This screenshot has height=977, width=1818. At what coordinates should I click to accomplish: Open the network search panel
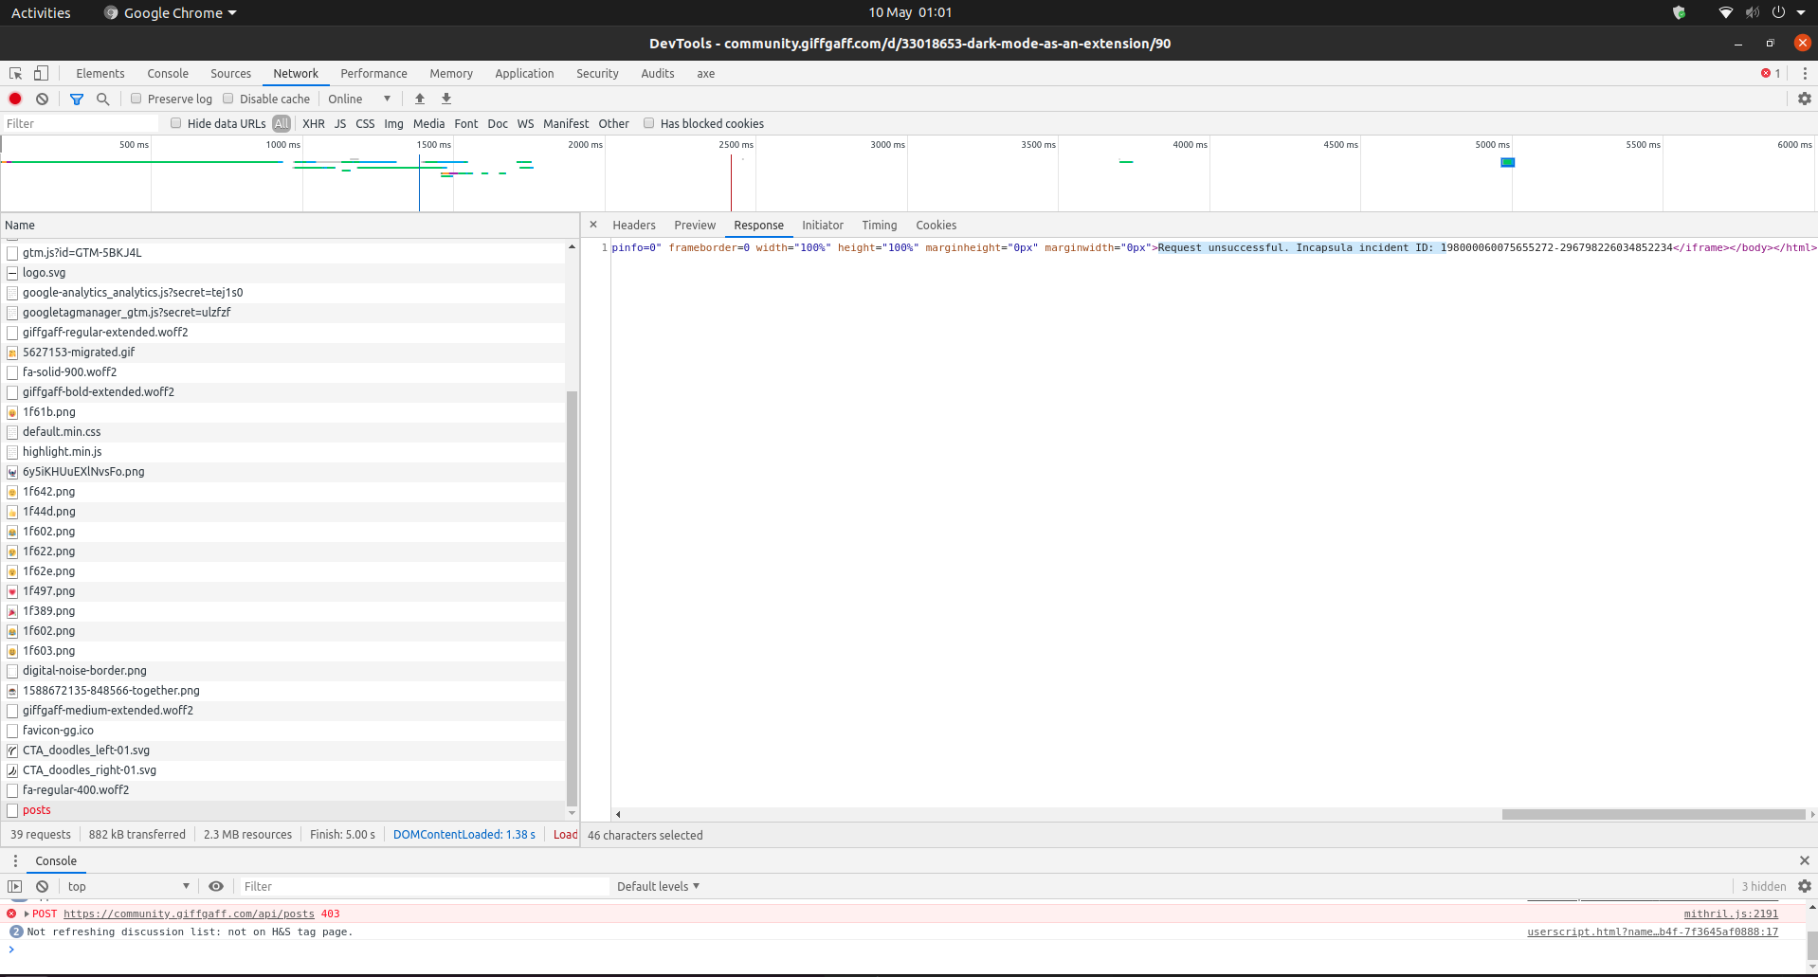(103, 99)
